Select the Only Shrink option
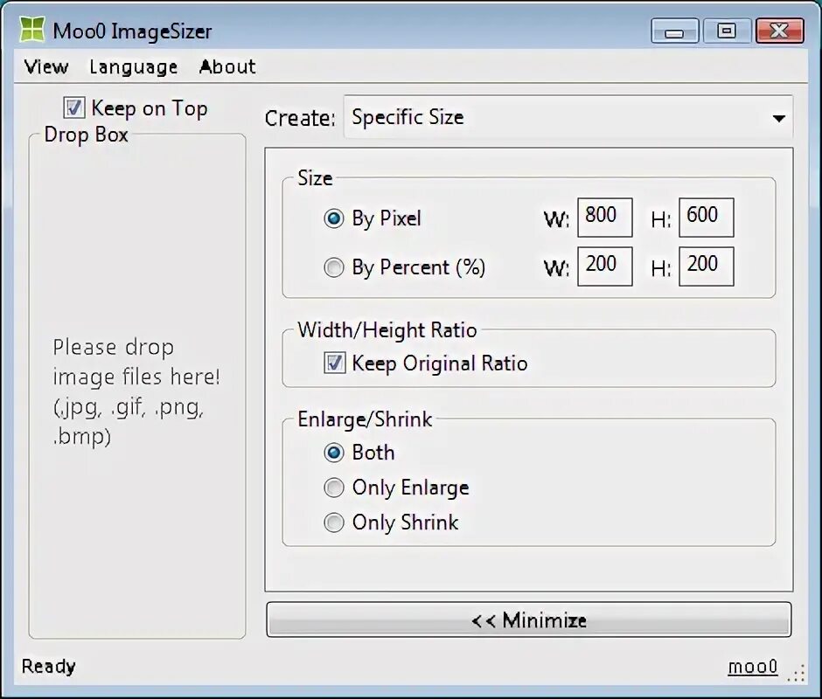The height and width of the screenshot is (699, 822). coord(334,523)
